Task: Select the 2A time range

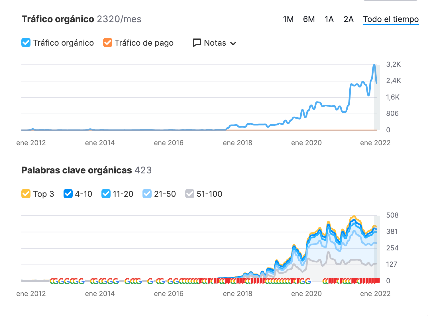Action: pyautogui.click(x=348, y=19)
